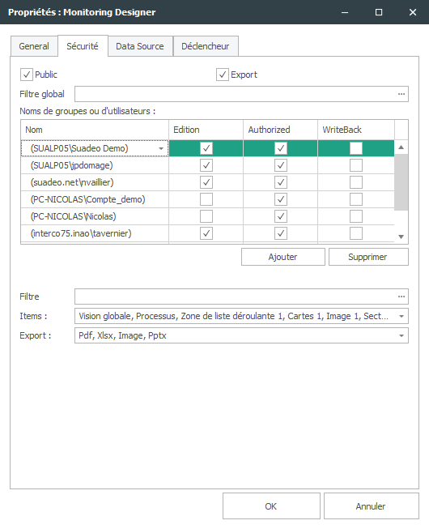This screenshot has width=429, height=529.
Task: Enable WriteBack for SUALP05\jpdomage
Action: (356, 165)
